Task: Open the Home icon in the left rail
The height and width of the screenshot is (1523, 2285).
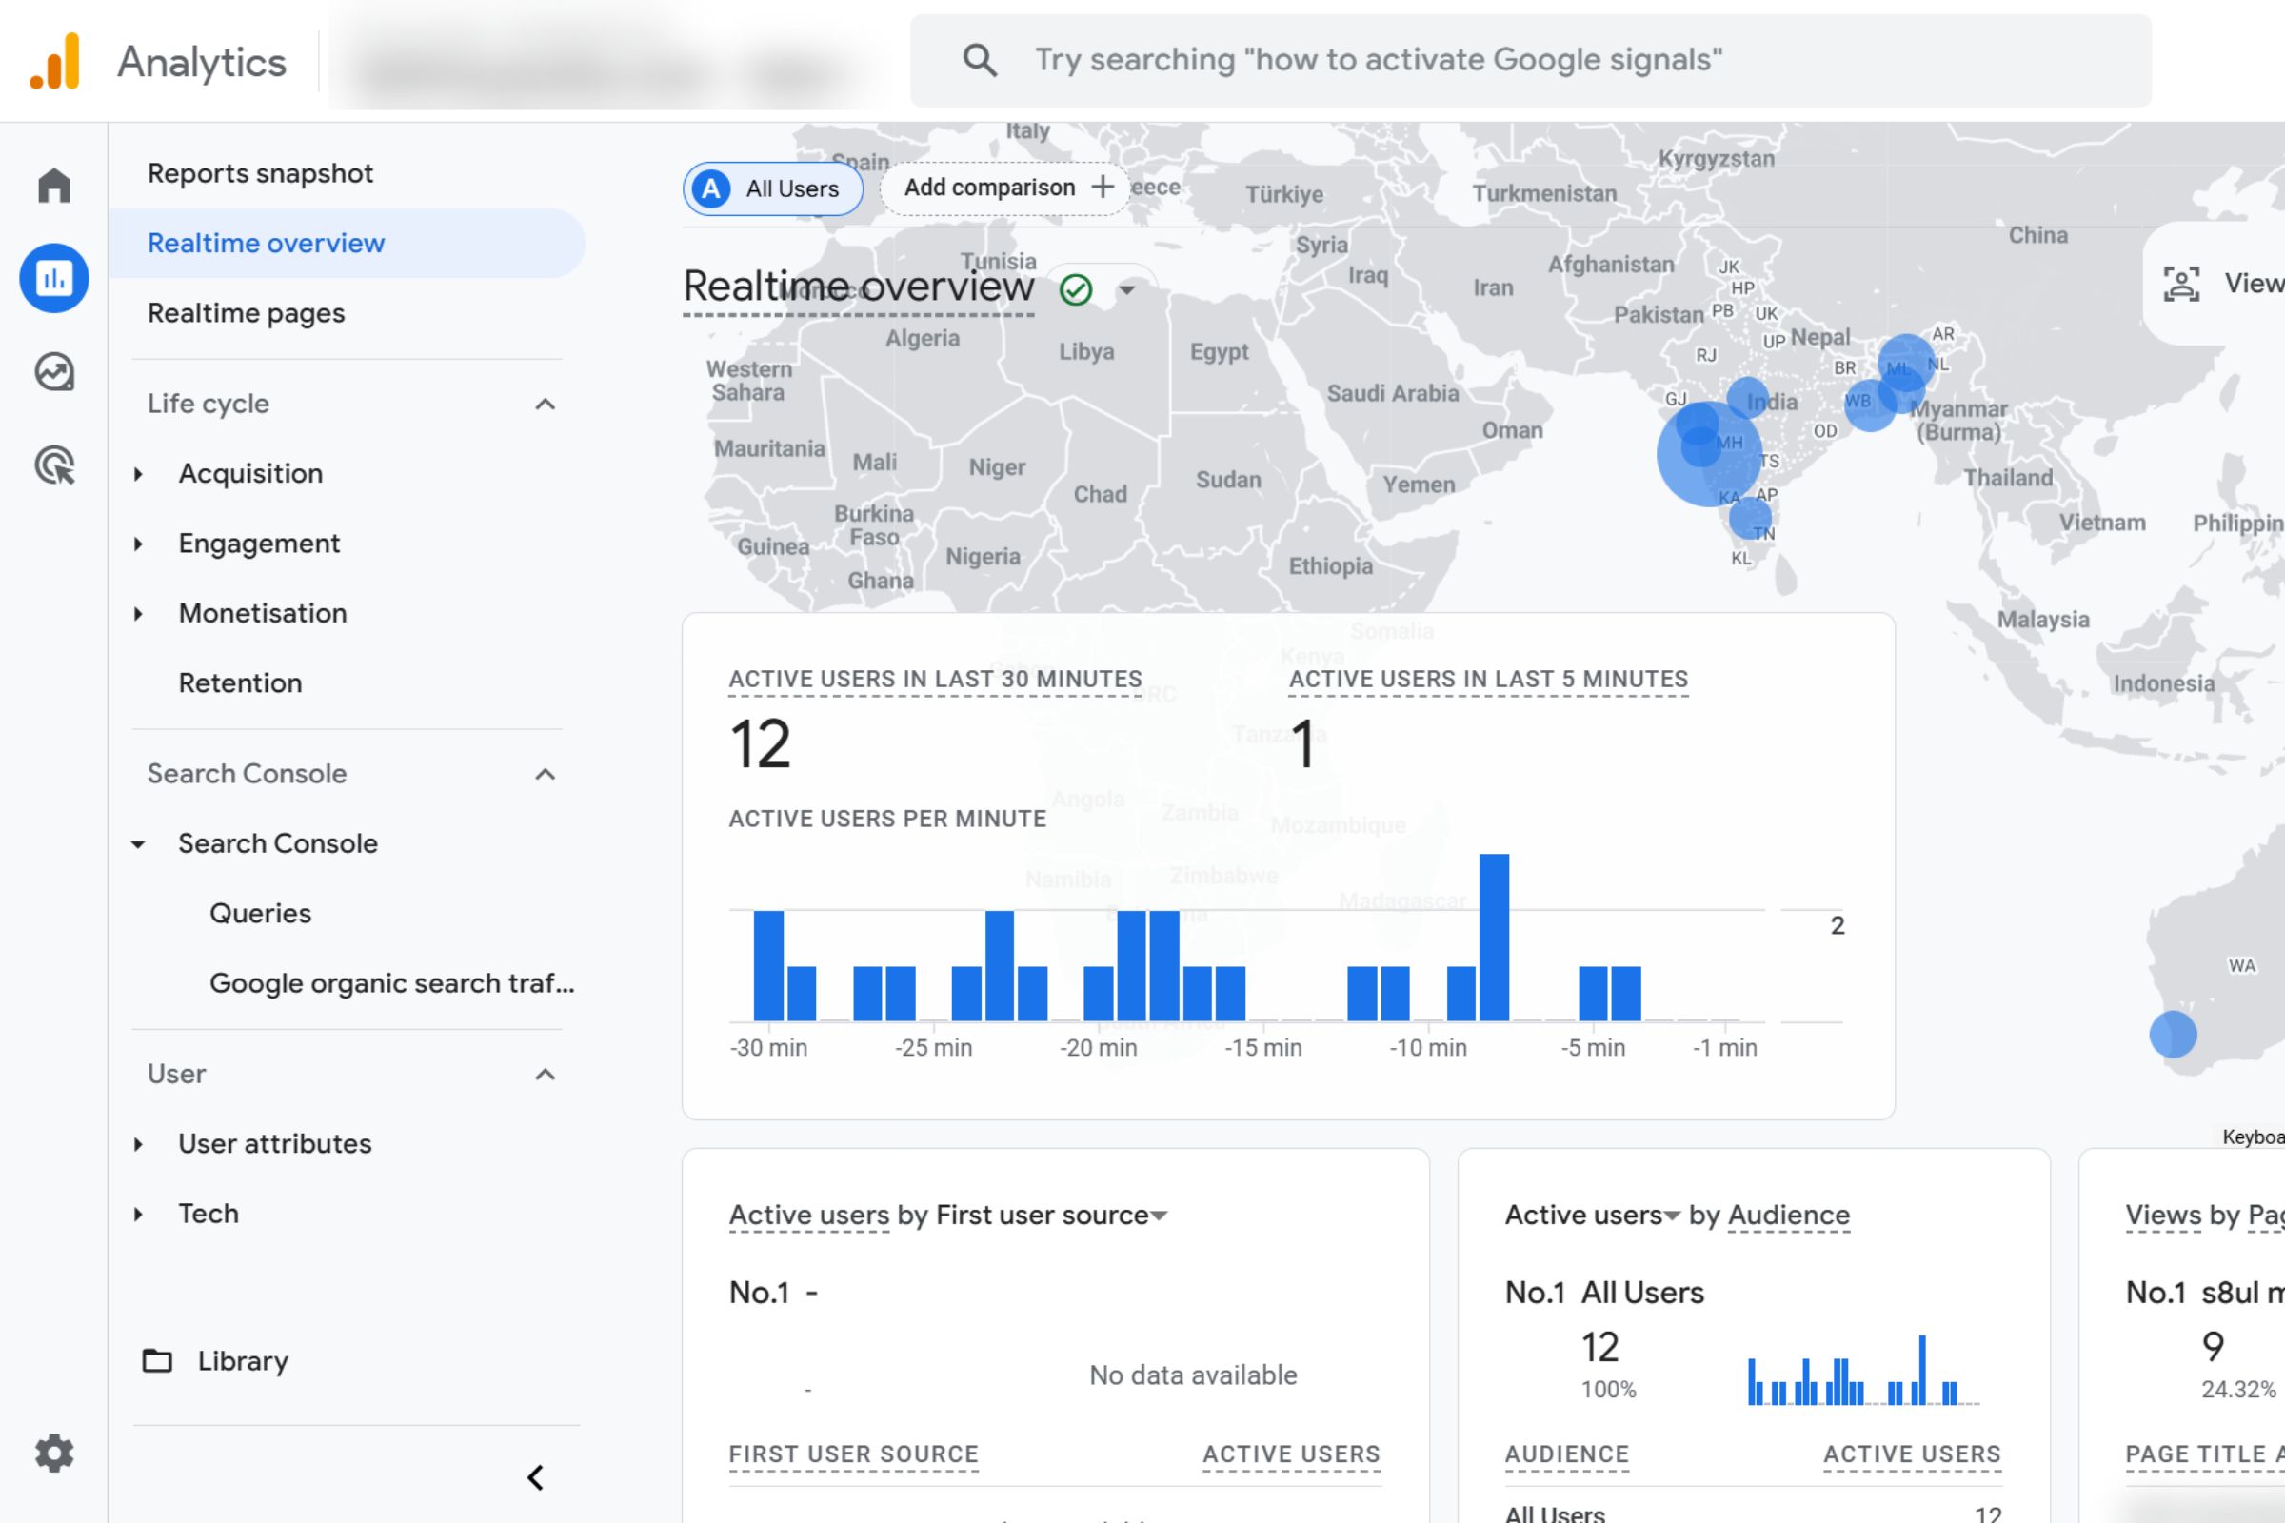Action: (x=54, y=185)
